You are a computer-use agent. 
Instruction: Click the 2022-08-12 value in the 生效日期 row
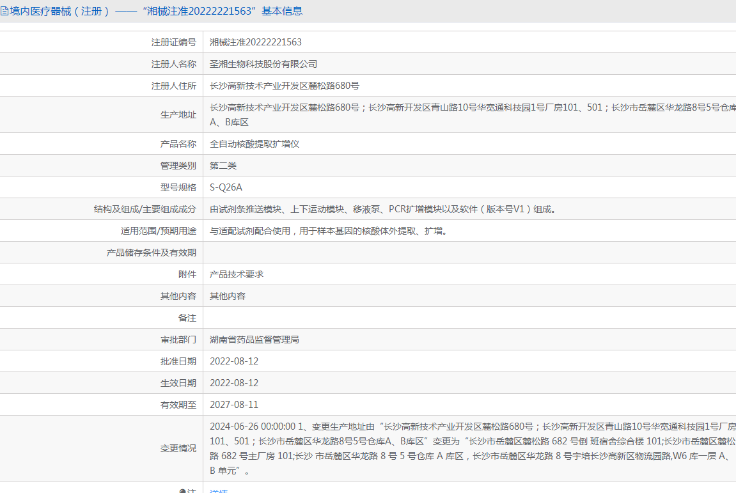(234, 383)
